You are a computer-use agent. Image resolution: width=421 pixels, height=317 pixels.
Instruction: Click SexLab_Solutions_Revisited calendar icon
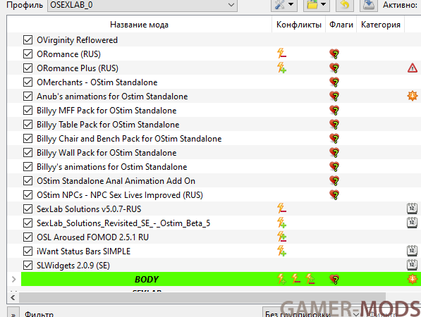click(412, 223)
